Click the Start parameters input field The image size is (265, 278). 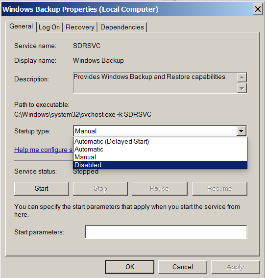point(166,232)
